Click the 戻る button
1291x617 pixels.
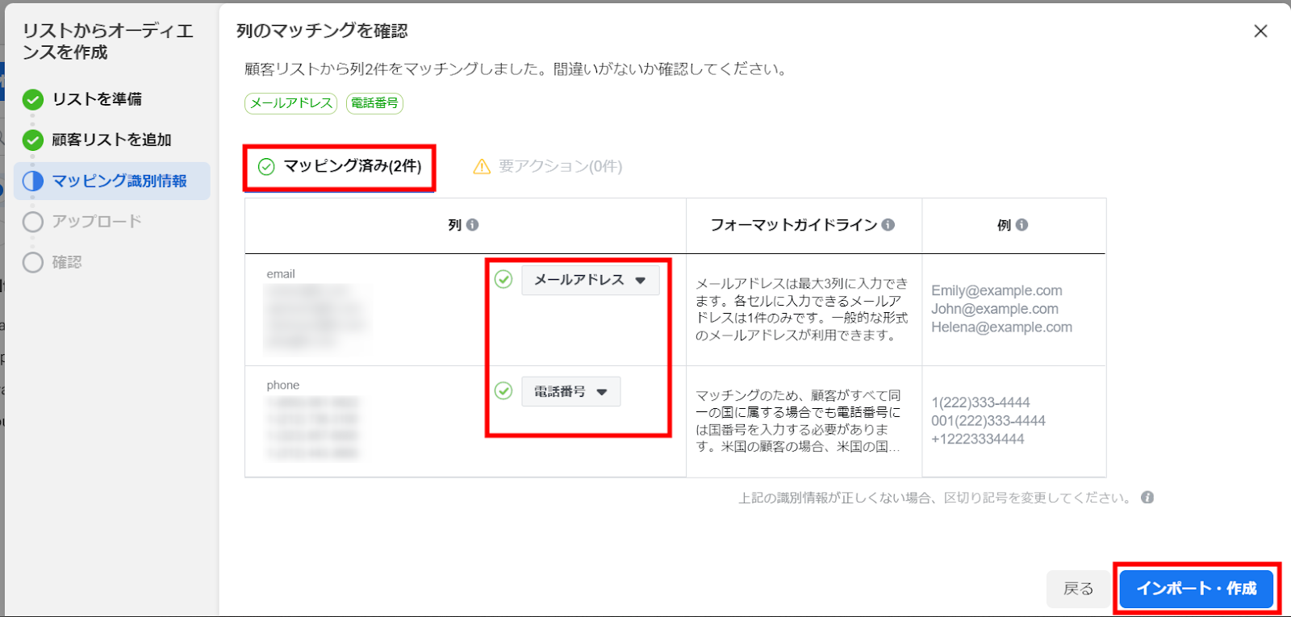1078,589
